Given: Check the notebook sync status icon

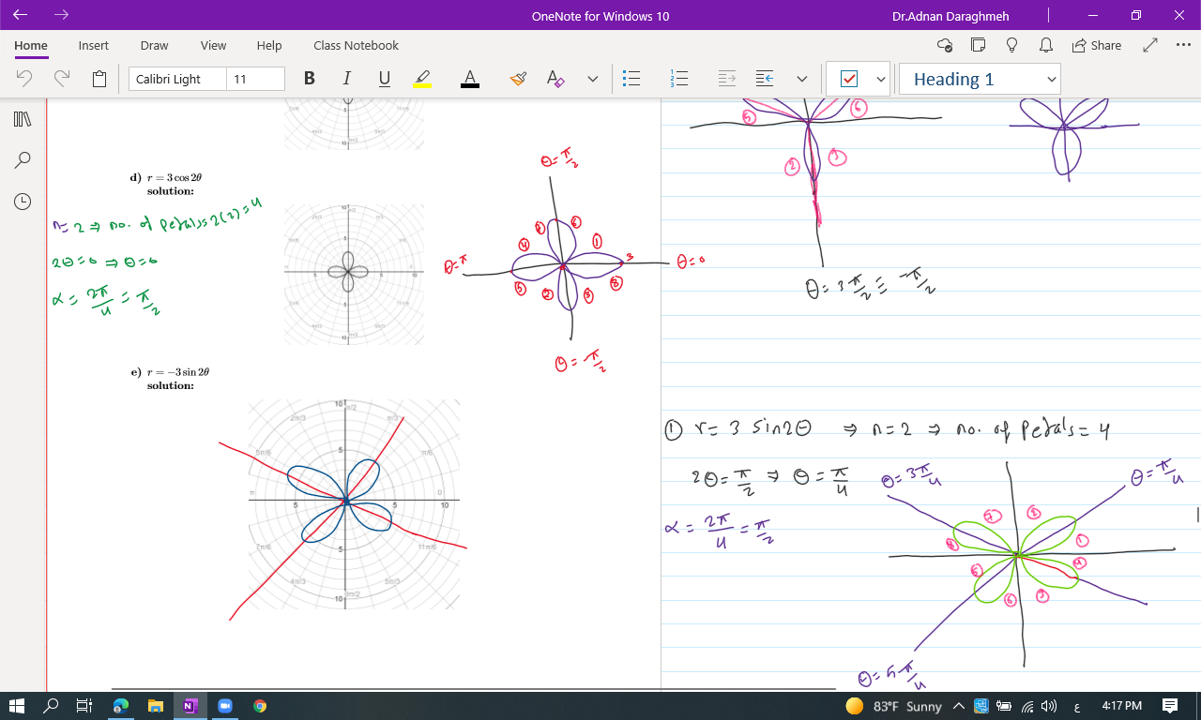Looking at the screenshot, I should click(945, 45).
